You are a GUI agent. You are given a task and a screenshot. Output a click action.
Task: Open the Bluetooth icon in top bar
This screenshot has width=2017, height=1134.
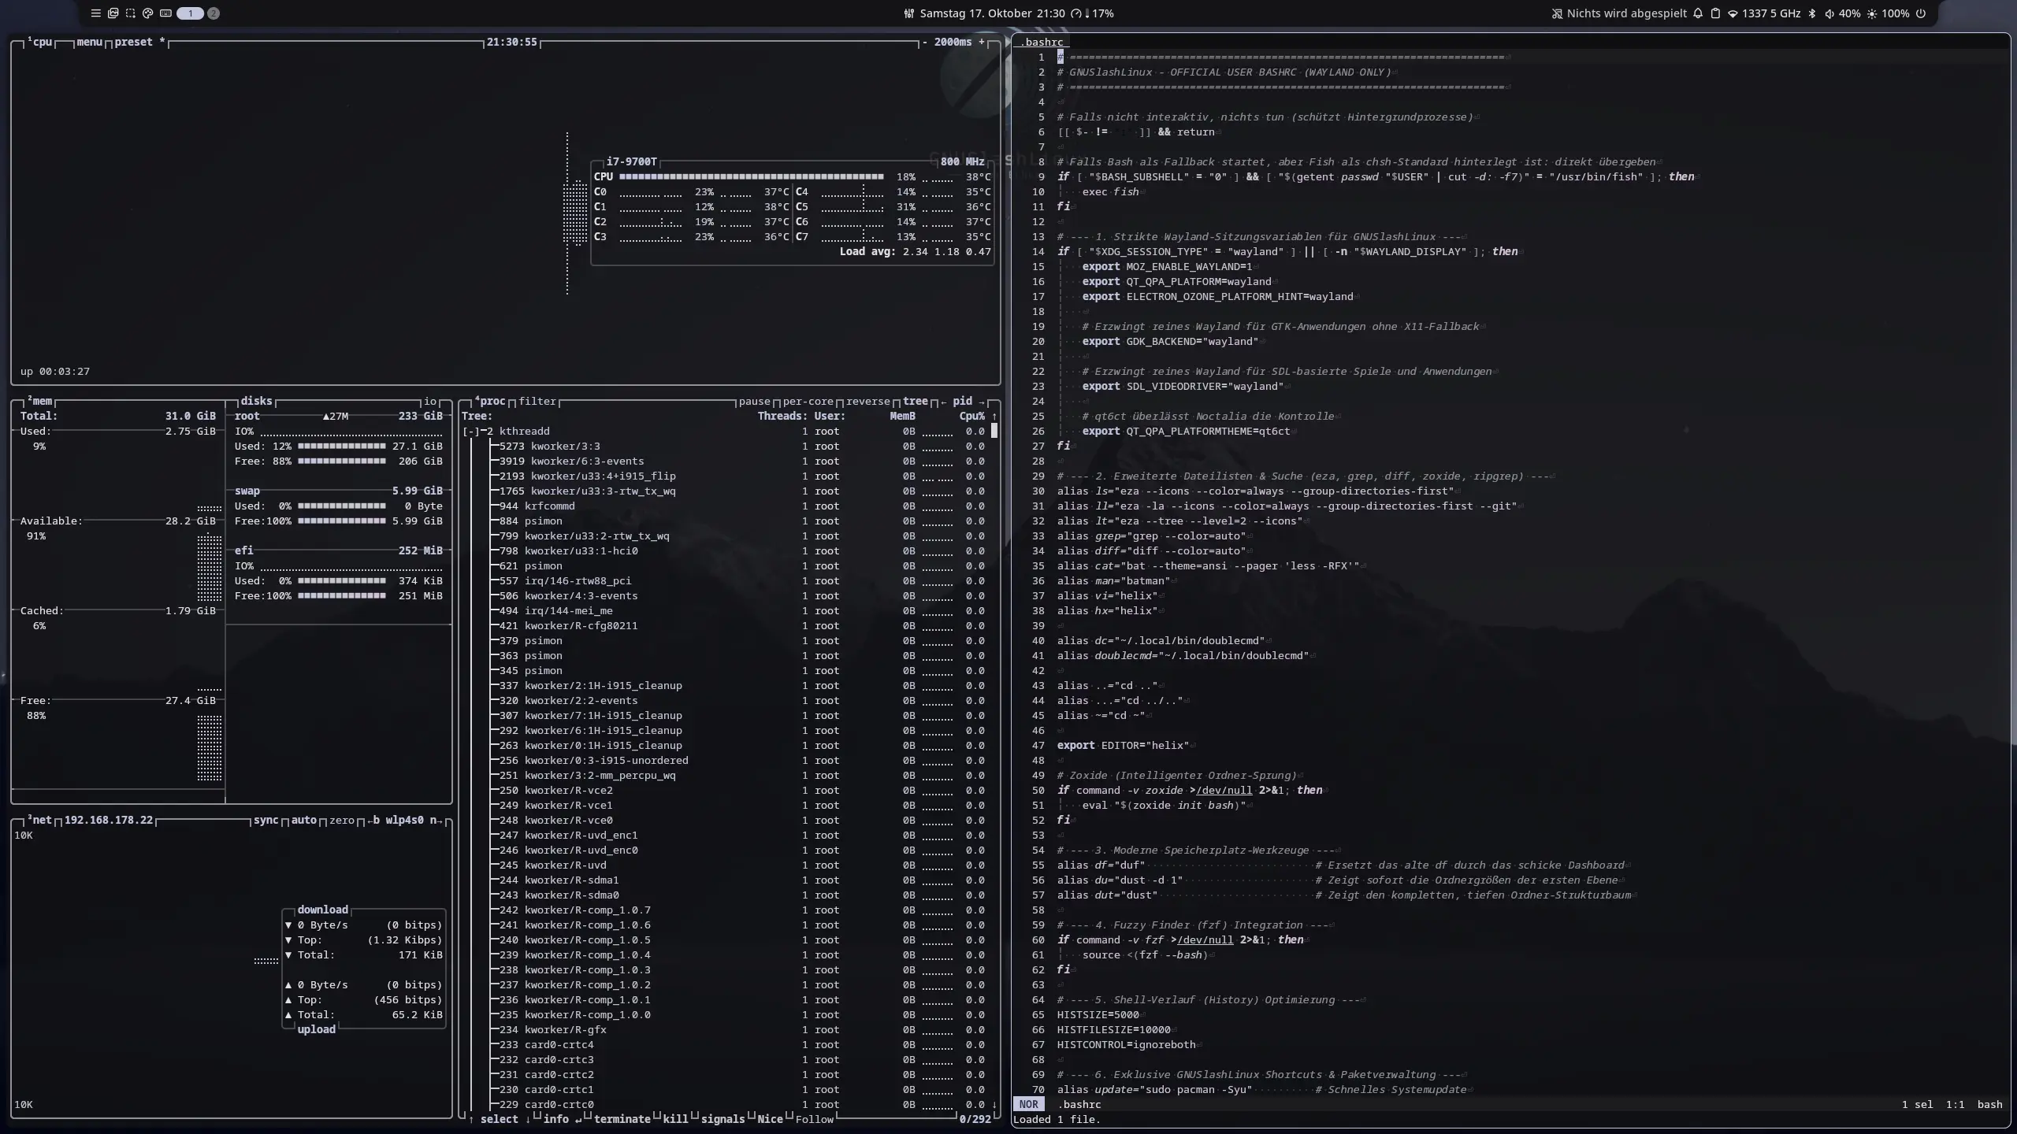pyautogui.click(x=1811, y=13)
